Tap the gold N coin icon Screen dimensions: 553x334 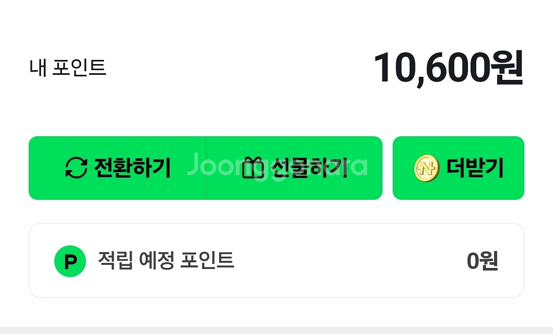[427, 168]
